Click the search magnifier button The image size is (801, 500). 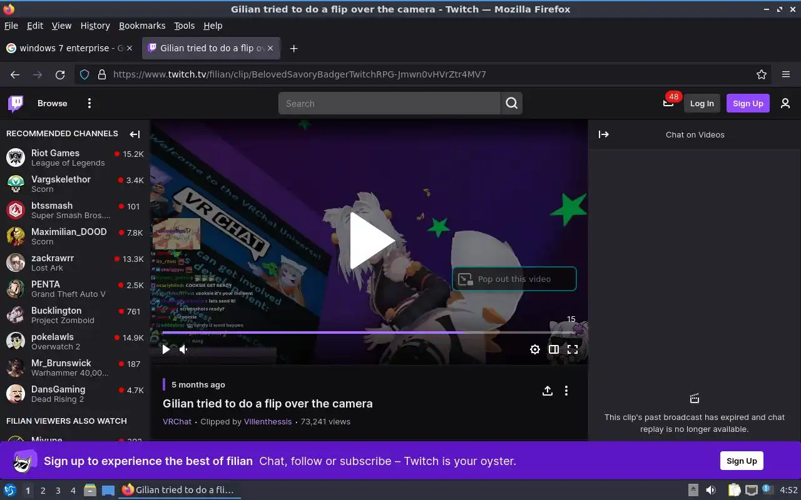point(512,103)
